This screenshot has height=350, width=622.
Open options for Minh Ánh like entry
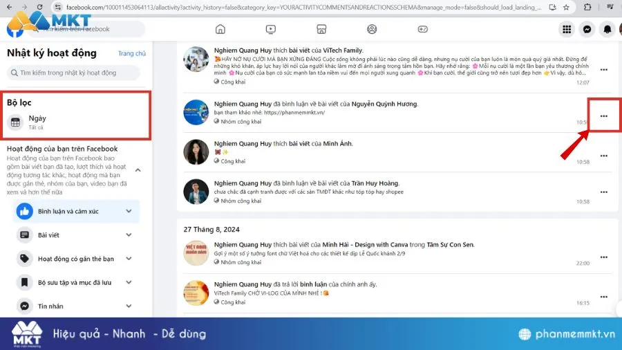click(604, 156)
